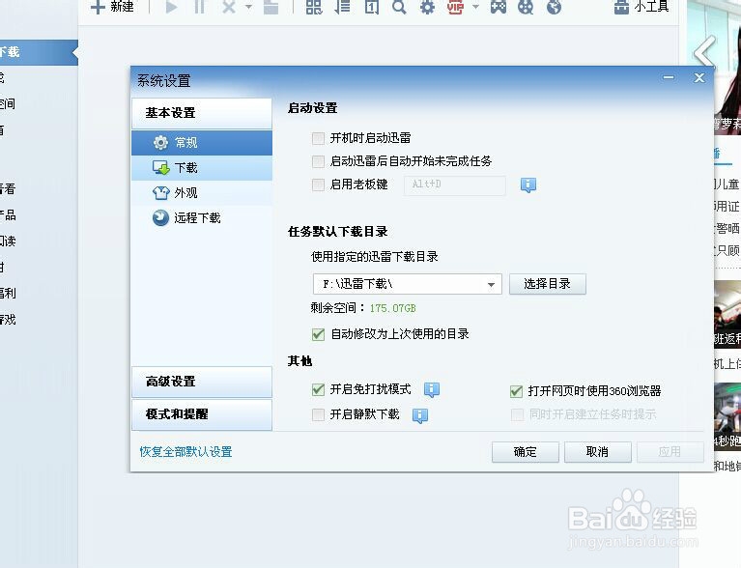Open dropdown arrow next to delete icon
This screenshot has width=741, height=568.
coord(248,7)
